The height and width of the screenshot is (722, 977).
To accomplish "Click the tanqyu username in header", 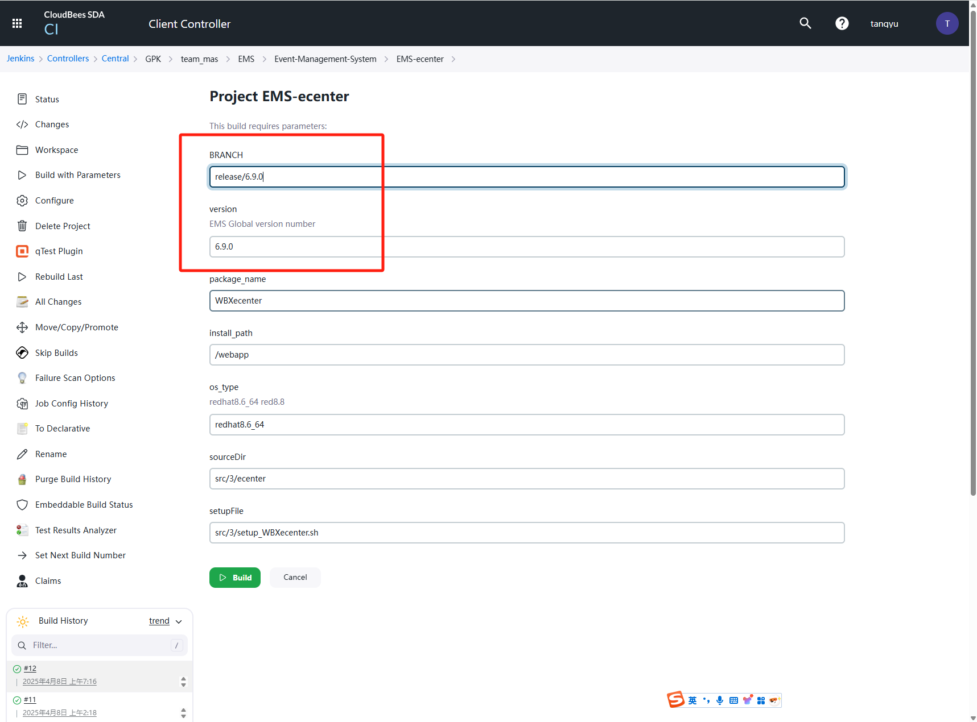I will click(x=884, y=24).
